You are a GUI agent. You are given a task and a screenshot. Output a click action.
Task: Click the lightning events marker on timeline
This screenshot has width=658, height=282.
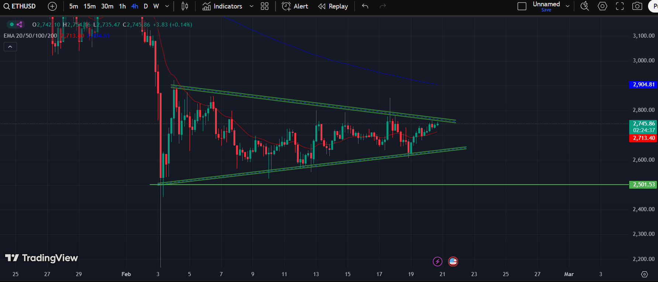437,262
